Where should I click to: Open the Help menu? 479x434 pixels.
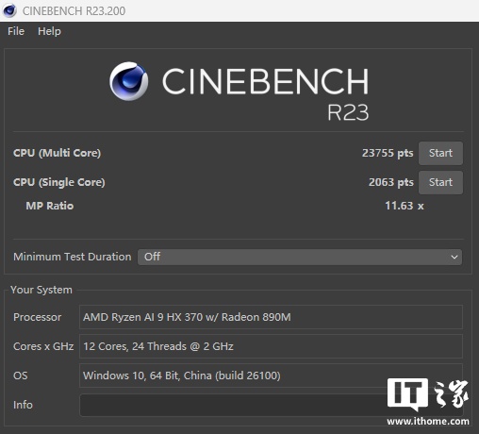[x=49, y=31]
